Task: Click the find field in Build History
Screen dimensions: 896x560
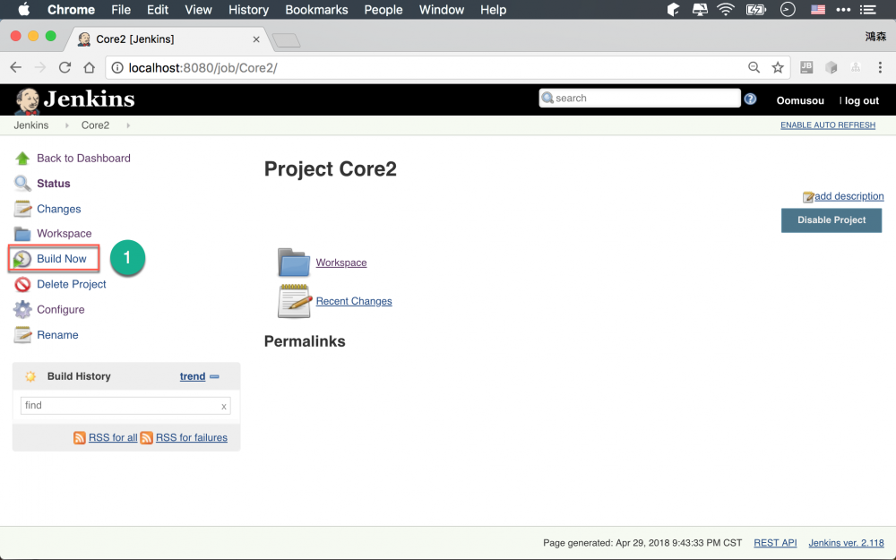Action: pos(116,405)
